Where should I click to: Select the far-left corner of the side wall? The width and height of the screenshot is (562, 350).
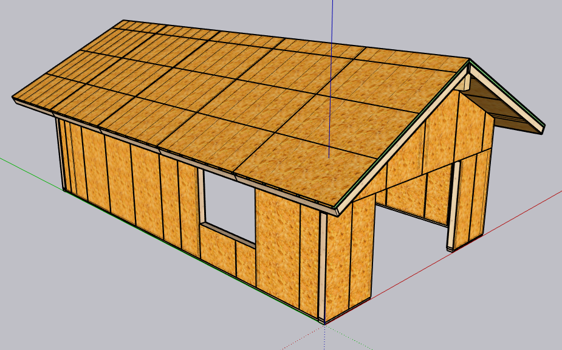61,152
